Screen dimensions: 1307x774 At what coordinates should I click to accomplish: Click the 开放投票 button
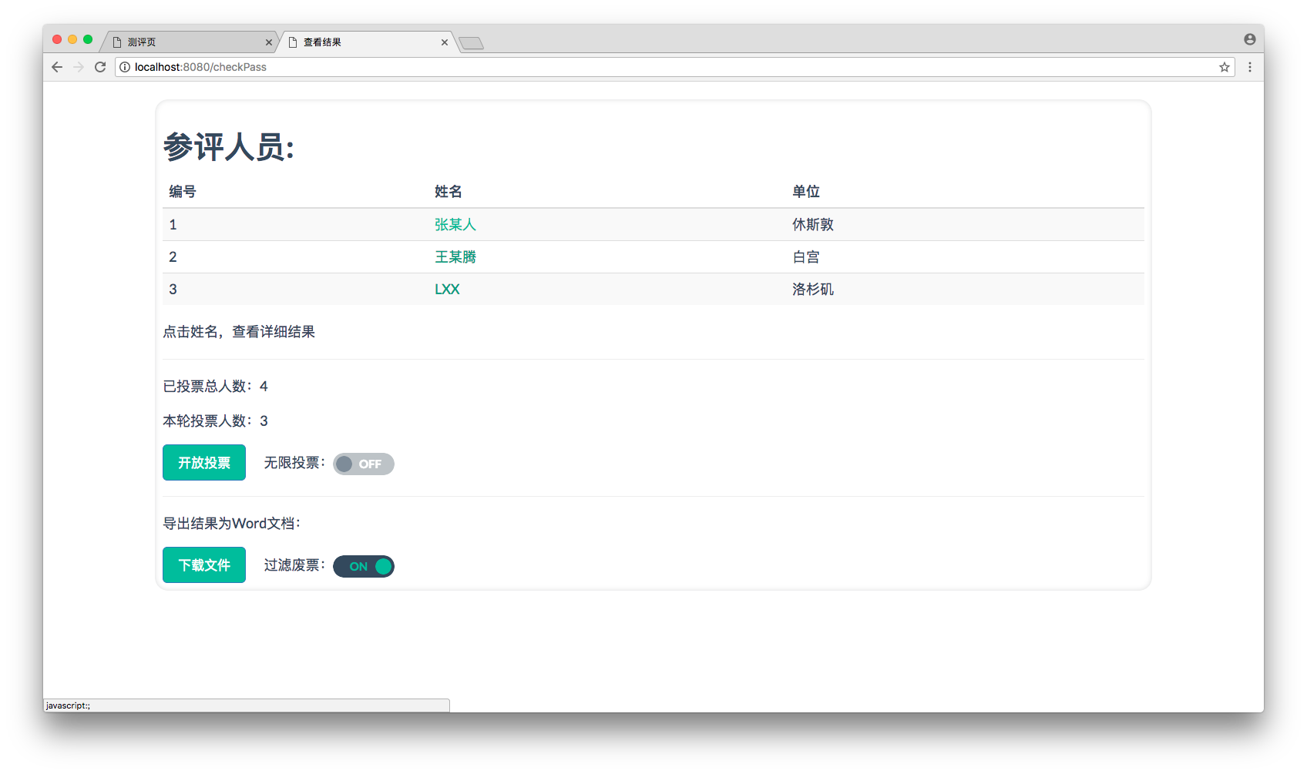(x=204, y=462)
